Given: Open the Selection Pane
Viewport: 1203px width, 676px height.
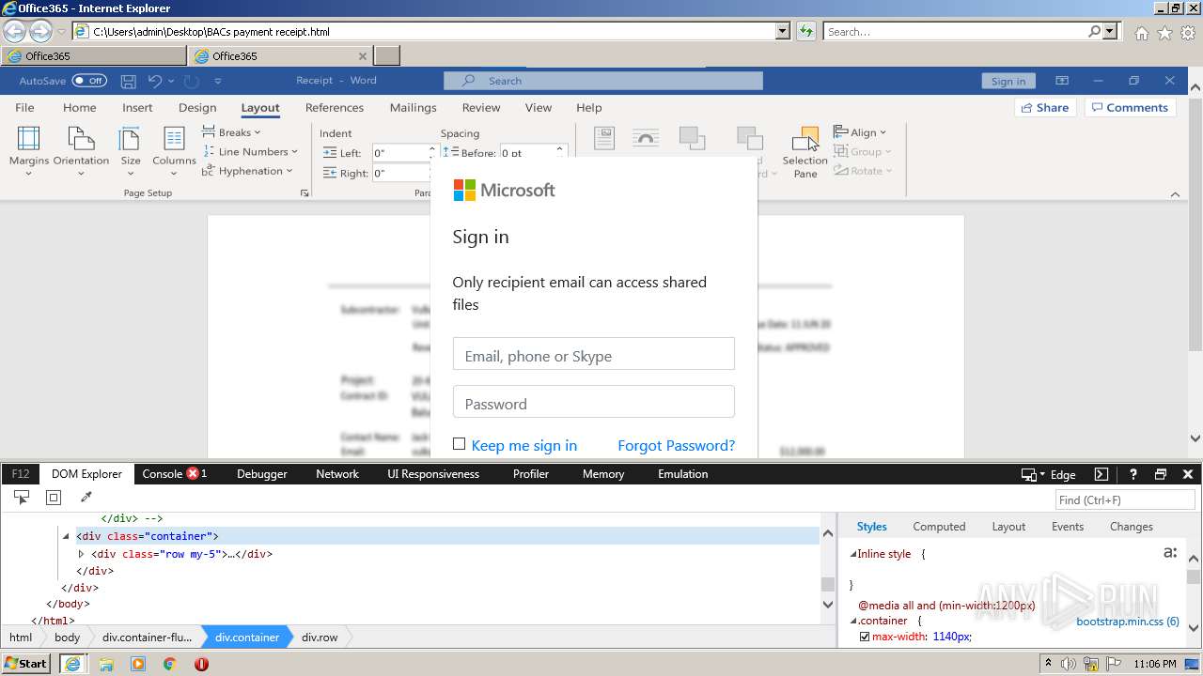Looking at the screenshot, I should (805, 152).
